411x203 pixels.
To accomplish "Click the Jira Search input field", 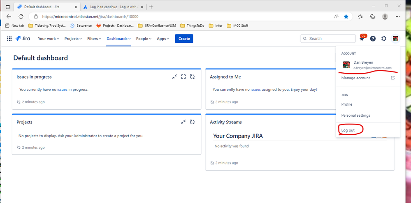I will click(x=328, y=39).
